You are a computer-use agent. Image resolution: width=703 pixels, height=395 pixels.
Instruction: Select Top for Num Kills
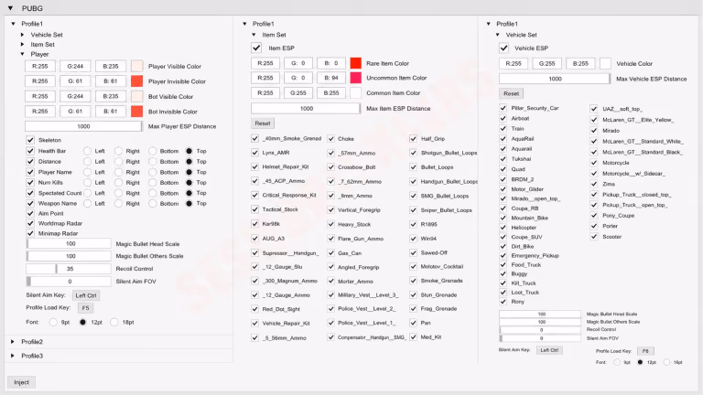tap(189, 182)
